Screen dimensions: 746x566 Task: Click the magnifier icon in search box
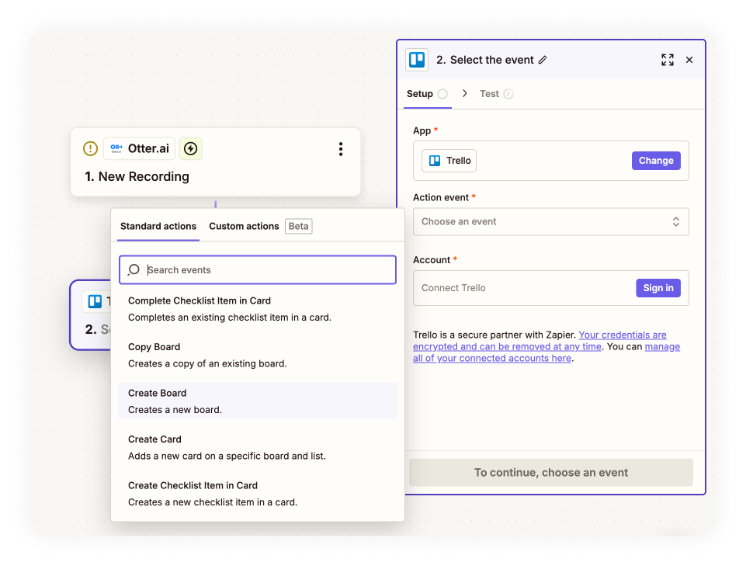pyautogui.click(x=134, y=270)
